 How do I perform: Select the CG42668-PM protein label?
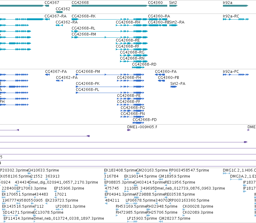[88, 72]
